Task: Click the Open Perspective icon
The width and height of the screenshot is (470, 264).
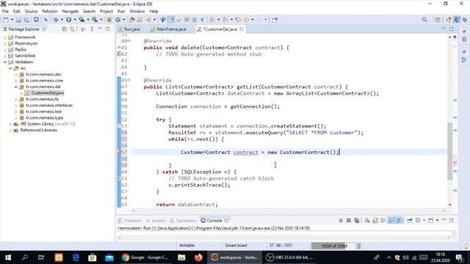Action: click(438, 20)
